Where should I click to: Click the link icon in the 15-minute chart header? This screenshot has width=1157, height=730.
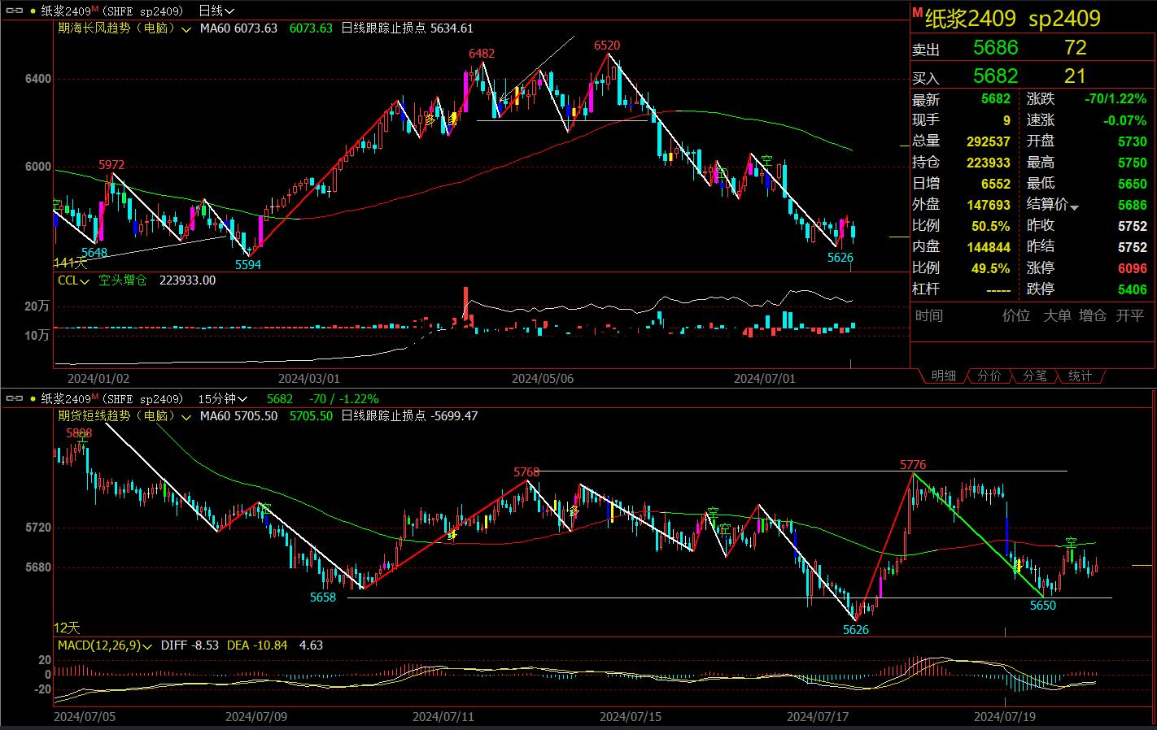point(14,399)
